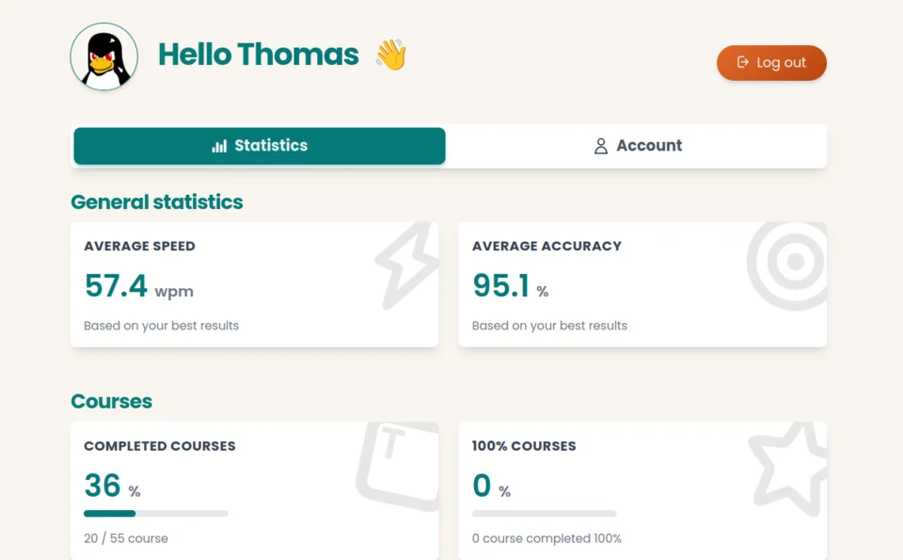Click the 57.4 wpm value
903x560 pixels.
[138, 286]
